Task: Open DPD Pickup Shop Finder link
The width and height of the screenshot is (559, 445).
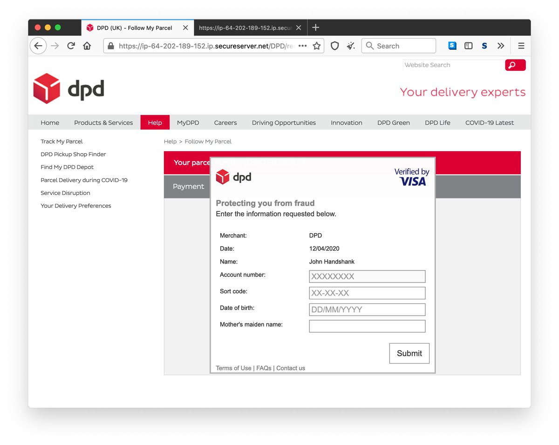Action: pos(73,154)
